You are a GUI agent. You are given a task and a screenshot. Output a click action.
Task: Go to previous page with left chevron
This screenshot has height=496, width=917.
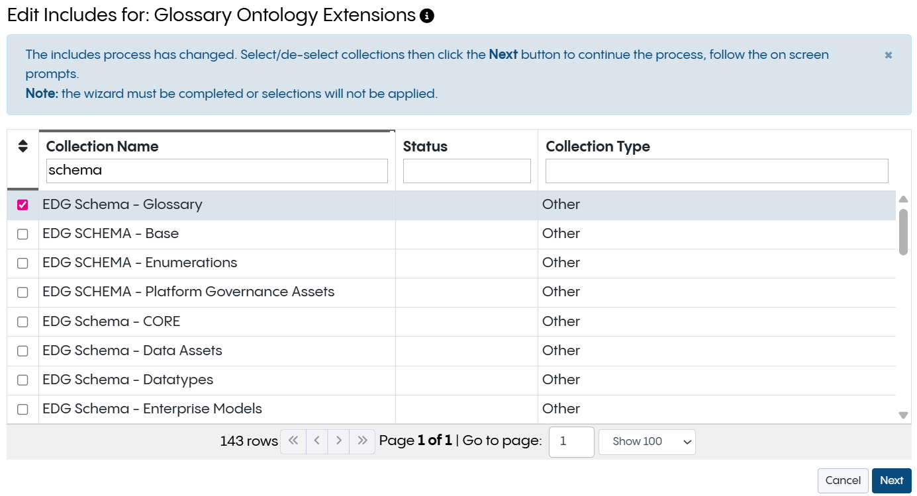coord(316,441)
